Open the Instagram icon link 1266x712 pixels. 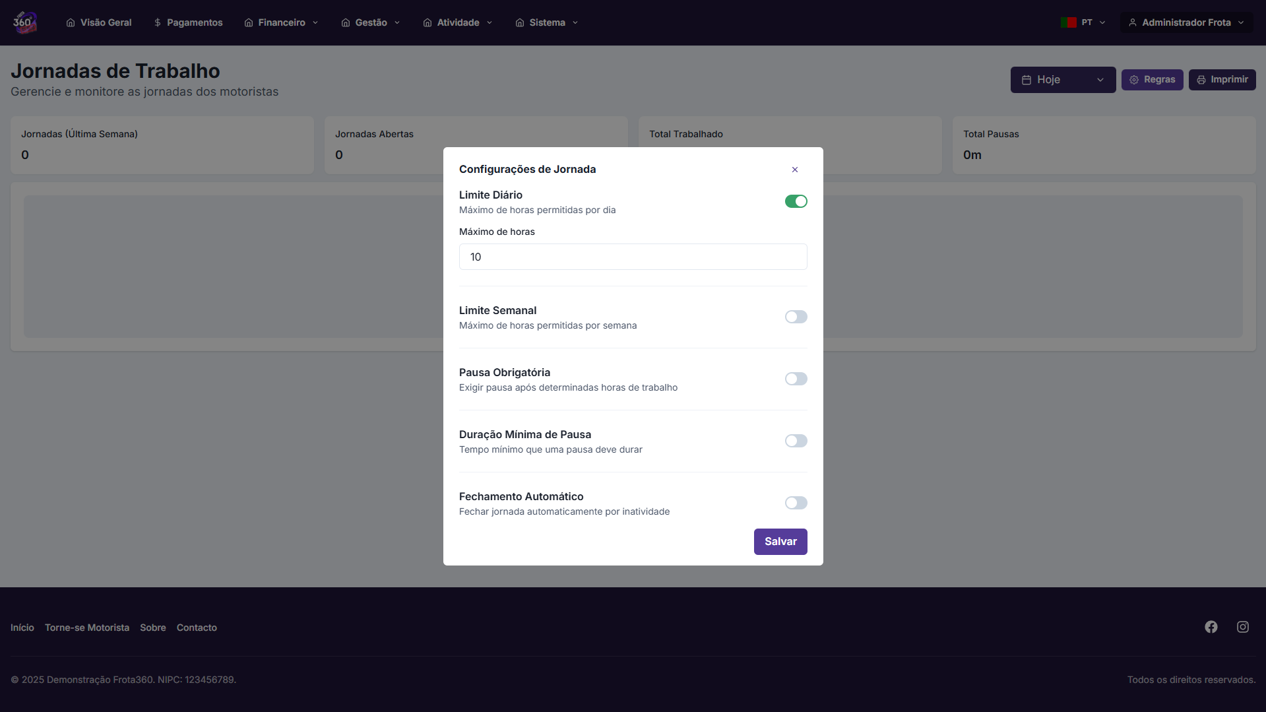(x=1242, y=627)
